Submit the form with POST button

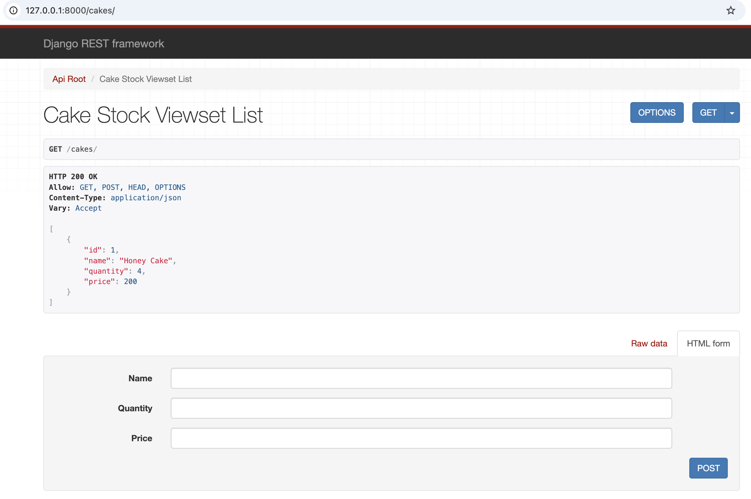pos(708,468)
